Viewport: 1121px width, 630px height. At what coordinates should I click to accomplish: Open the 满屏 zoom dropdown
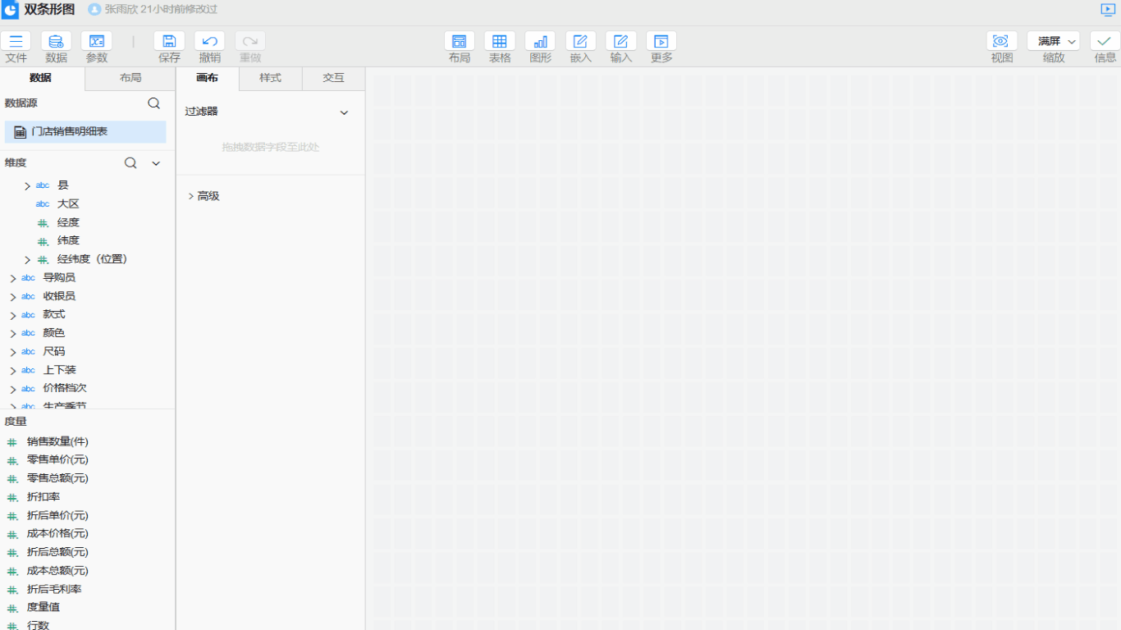tap(1054, 42)
